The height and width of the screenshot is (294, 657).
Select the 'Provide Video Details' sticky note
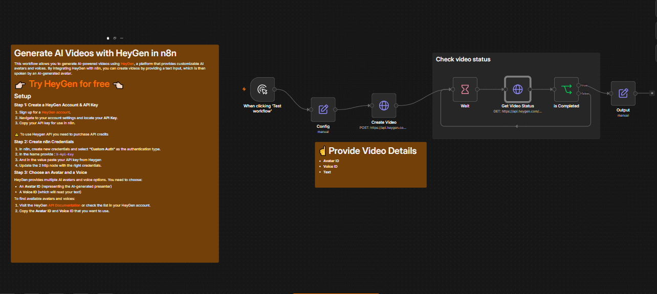point(370,165)
